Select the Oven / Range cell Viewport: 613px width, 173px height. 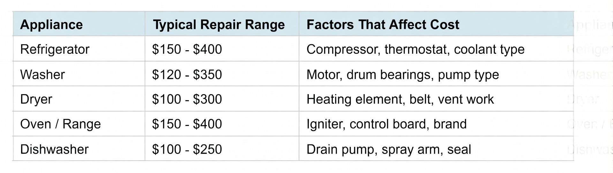(x=60, y=124)
